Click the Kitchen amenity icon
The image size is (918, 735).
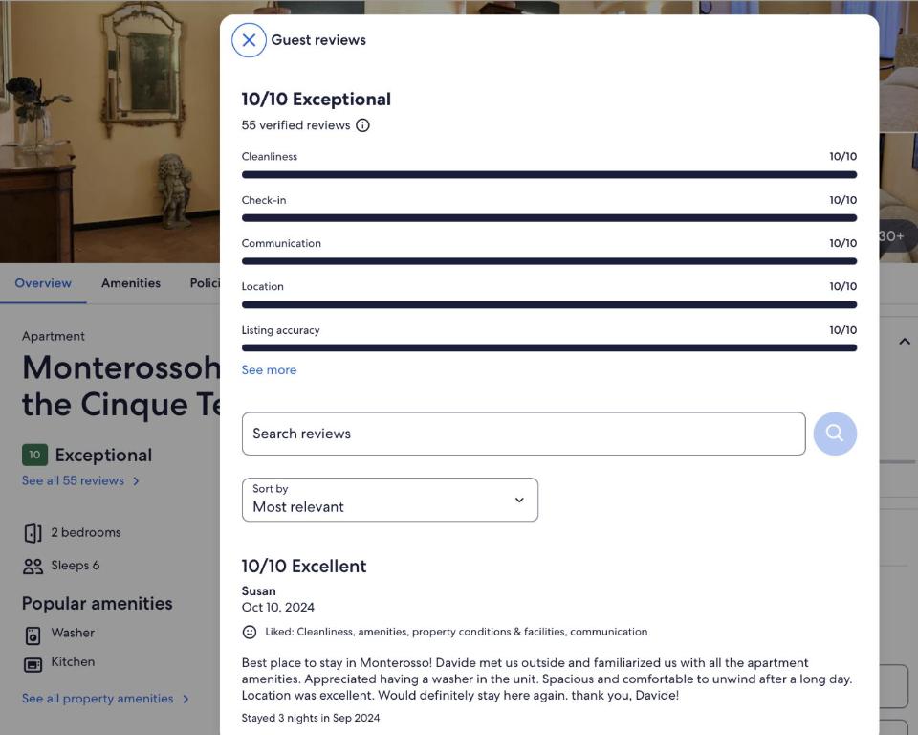(33, 665)
